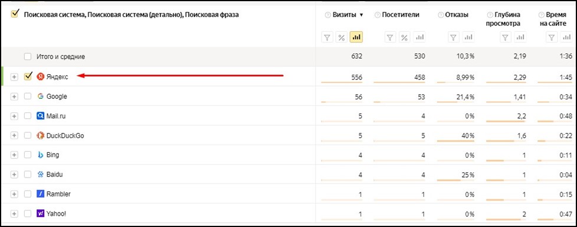Click percent icon under Посетители column

(404, 37)
